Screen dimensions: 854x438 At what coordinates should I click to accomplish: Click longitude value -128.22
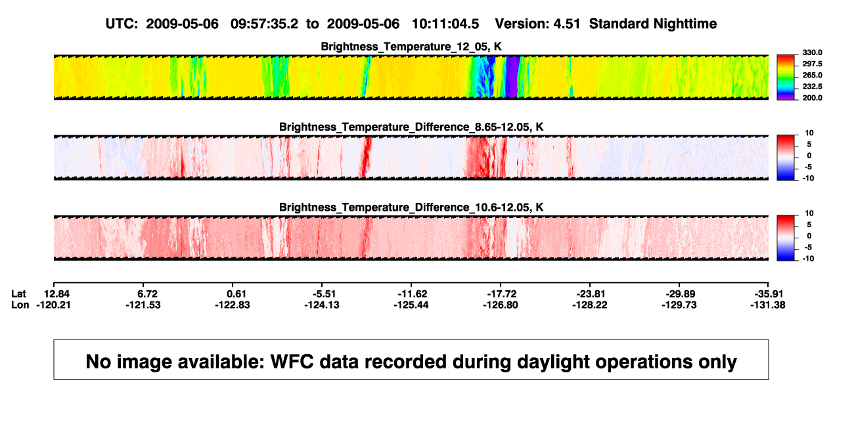point(590,305)
